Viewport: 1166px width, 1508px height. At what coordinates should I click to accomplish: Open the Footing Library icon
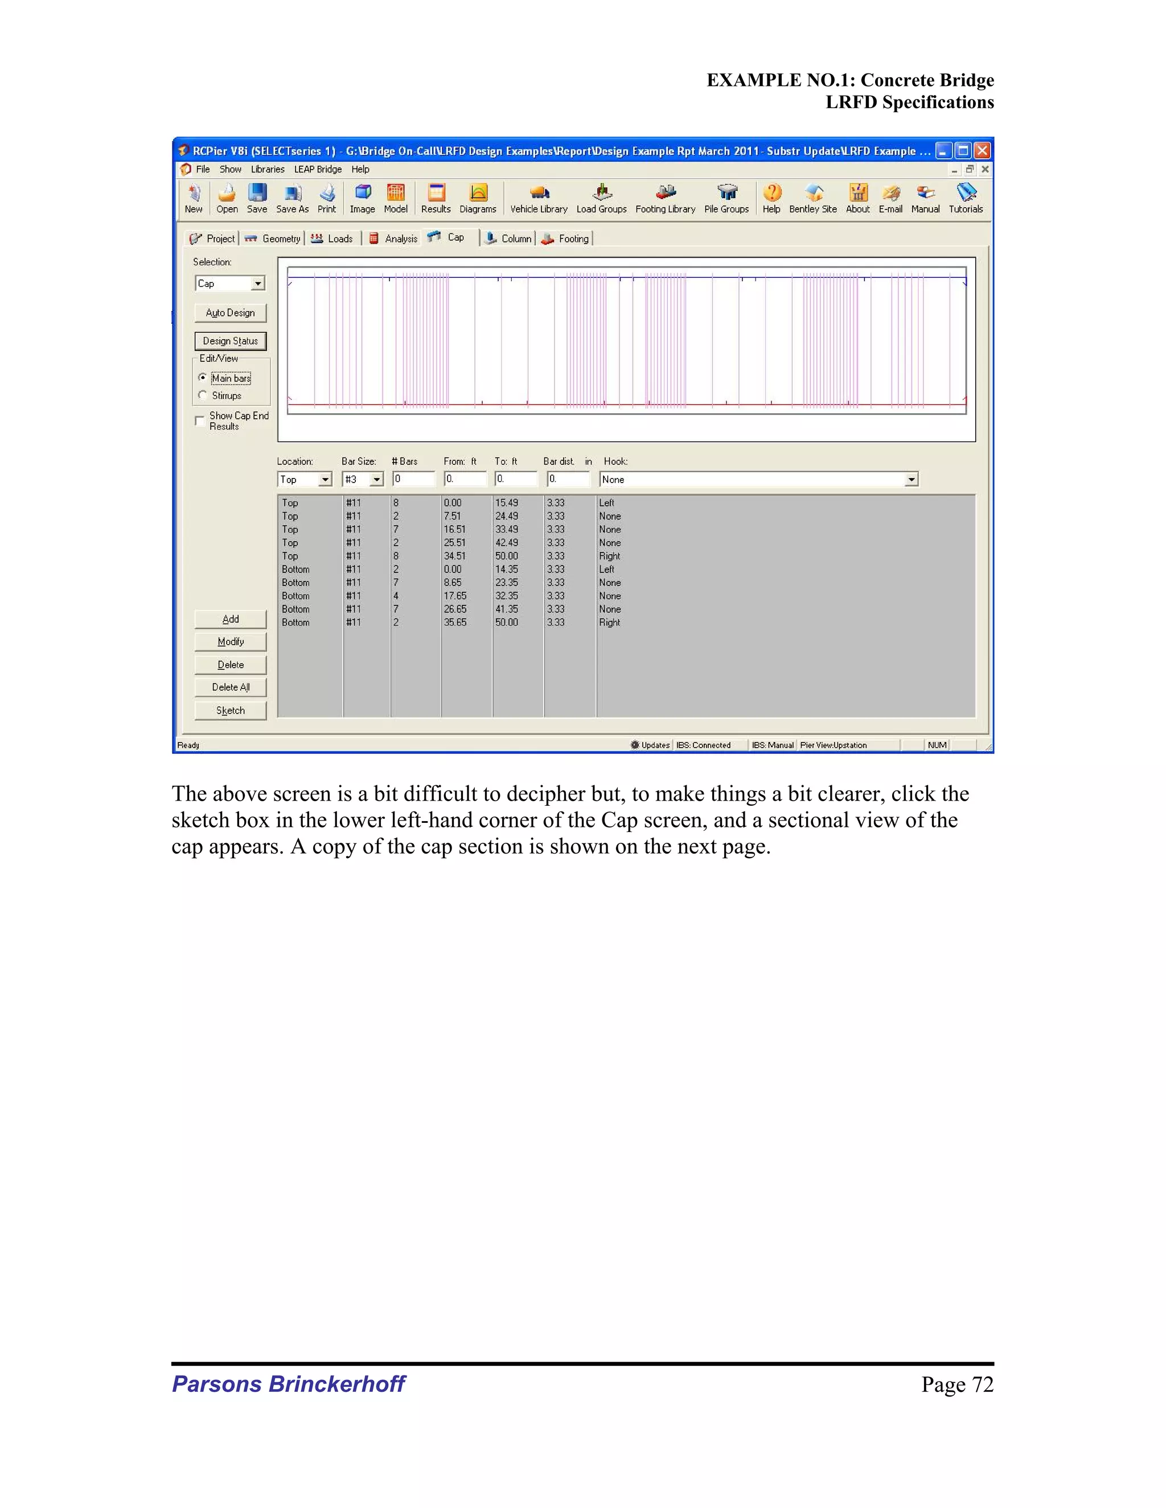[x=665, y=199]
